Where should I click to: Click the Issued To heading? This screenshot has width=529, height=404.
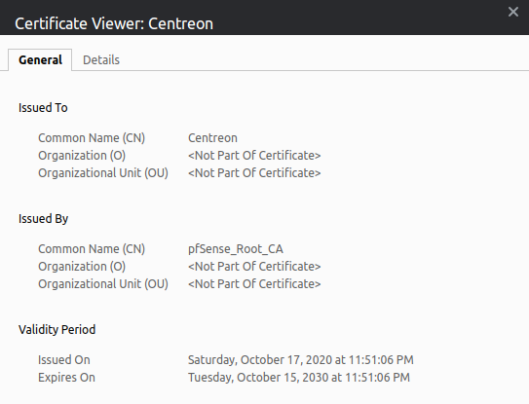click(43, 108)
